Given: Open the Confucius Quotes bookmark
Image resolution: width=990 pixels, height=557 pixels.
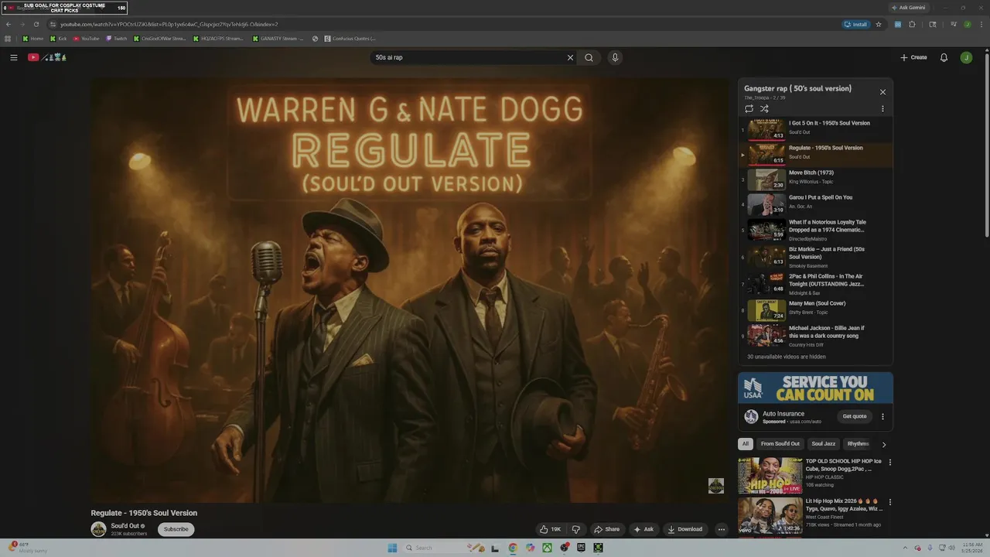Looking at the screenshot, I should point(350,39).
